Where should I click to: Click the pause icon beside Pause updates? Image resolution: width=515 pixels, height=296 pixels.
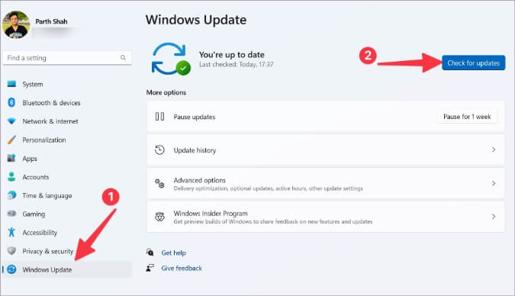pos(159,117)
